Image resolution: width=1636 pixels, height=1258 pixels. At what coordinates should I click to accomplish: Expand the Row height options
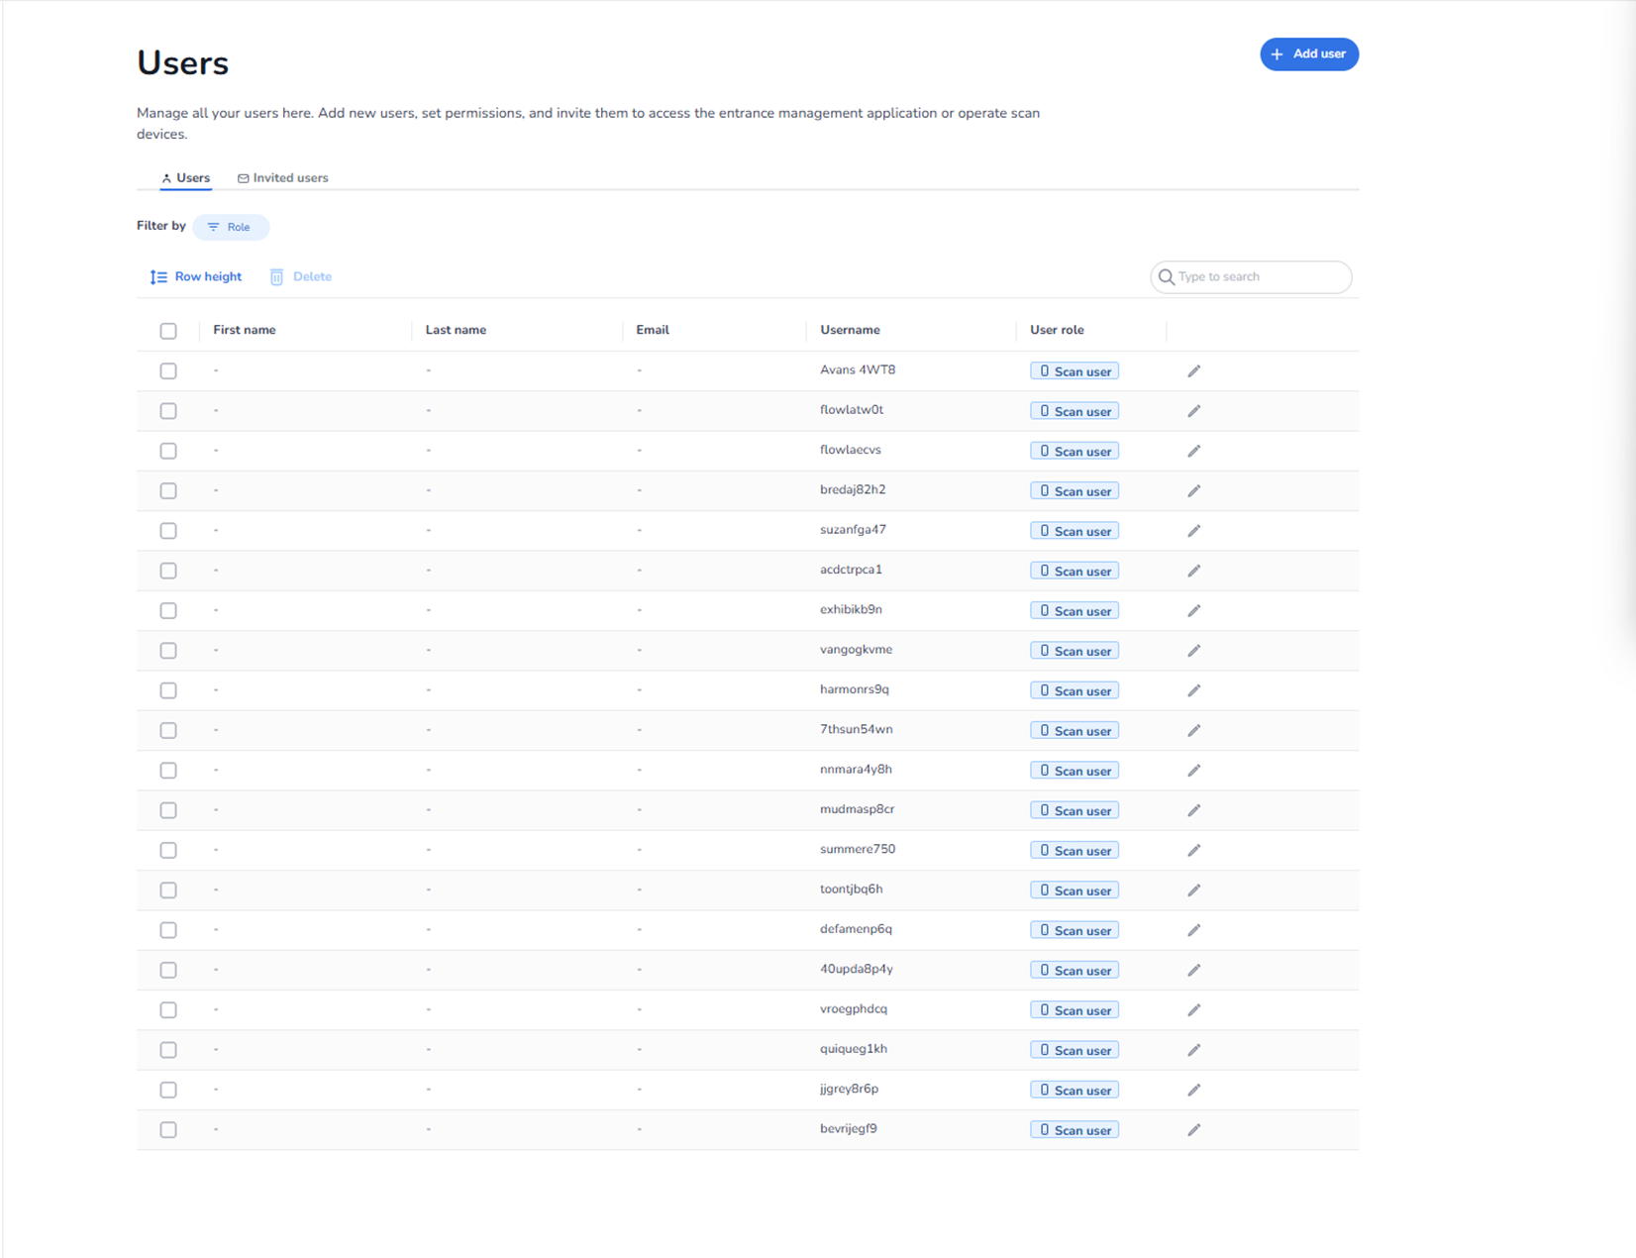(x=196, y=277)
